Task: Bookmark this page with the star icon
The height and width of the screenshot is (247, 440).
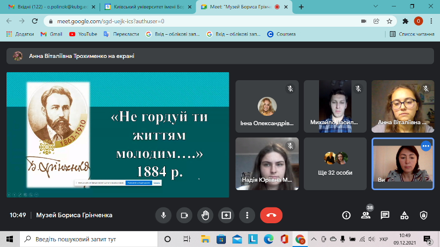Action: point(389,21)
